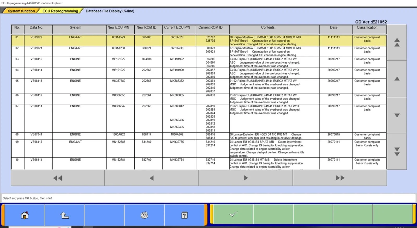Select the Database File Display (K-line) title
417x228 pixels.
[x=110, y=11]
